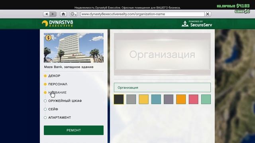Choose the teal blue color swatch
The width and height of the screenshot is (255, 143).
pos(156,99)
